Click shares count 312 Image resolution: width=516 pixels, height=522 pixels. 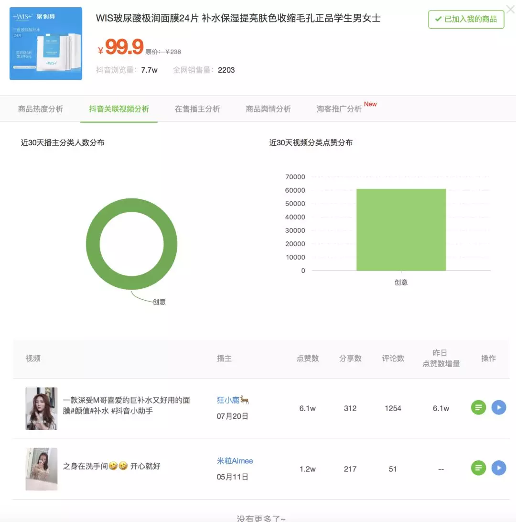tap(350, 408)
